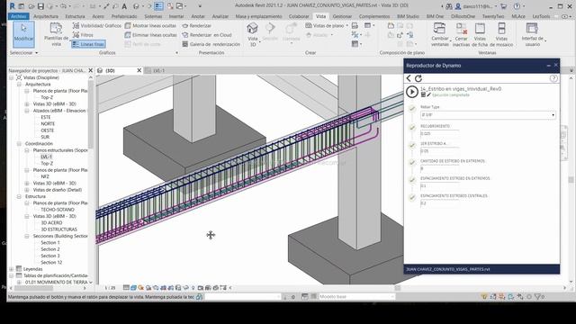This screenshot has width=576, height=324.
Task: Open the Vista 3D tool
Action: click(253, 34)
